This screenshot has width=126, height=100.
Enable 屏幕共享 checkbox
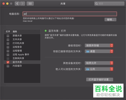pos(8,36)
